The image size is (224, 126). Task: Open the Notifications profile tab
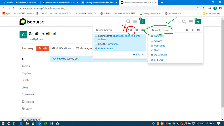(x=62, y=48)
